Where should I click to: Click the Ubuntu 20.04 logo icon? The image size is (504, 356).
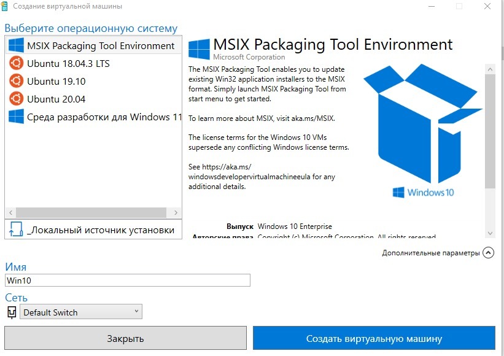click(17, 99)
